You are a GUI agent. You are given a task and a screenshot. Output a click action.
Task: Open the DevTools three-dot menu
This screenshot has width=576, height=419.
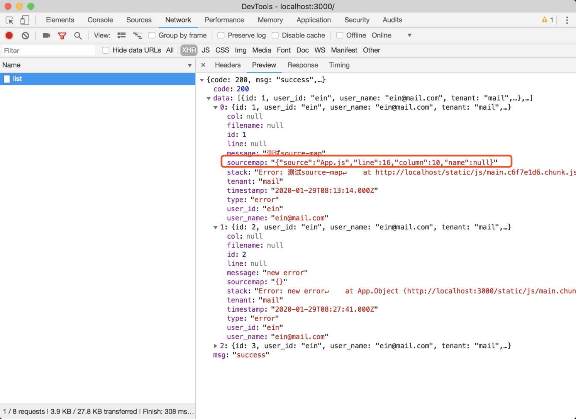click(567, 20)
